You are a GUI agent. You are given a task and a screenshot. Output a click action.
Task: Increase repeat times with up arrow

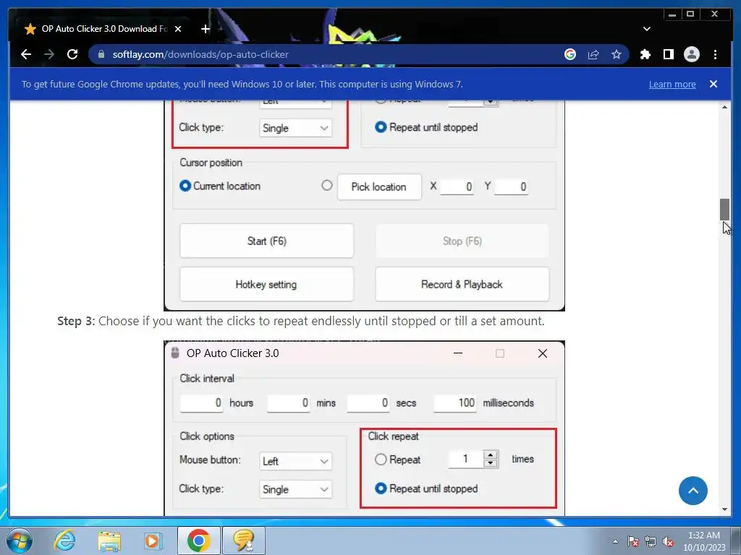(x=491, y=455)
